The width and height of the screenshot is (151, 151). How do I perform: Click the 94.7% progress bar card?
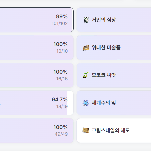(37, 103)
